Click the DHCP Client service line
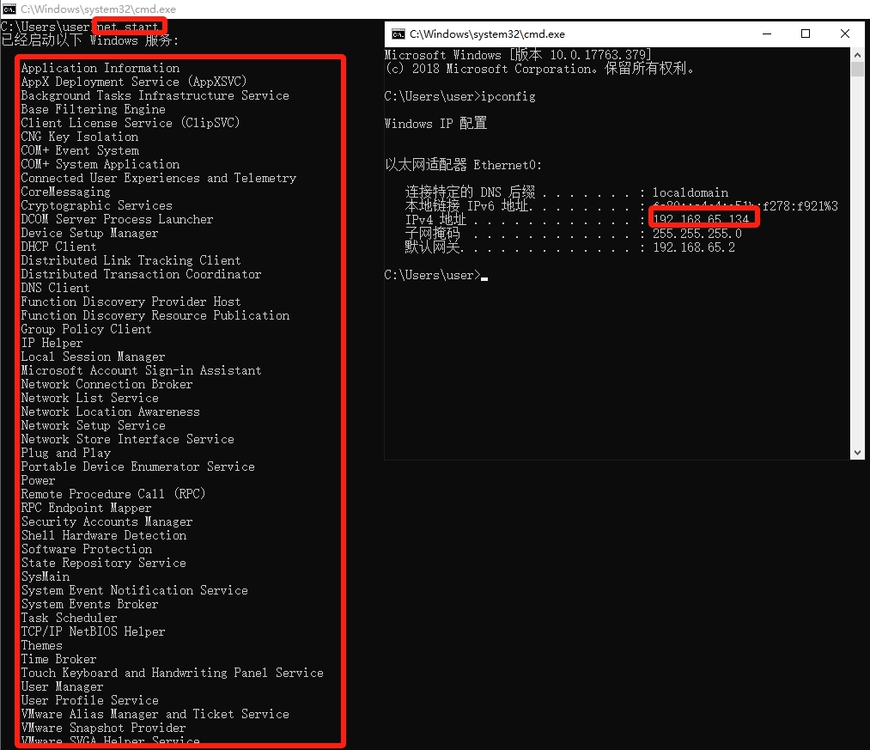The image size is (870, 750). pyautogui.click(x=58, y=247)
